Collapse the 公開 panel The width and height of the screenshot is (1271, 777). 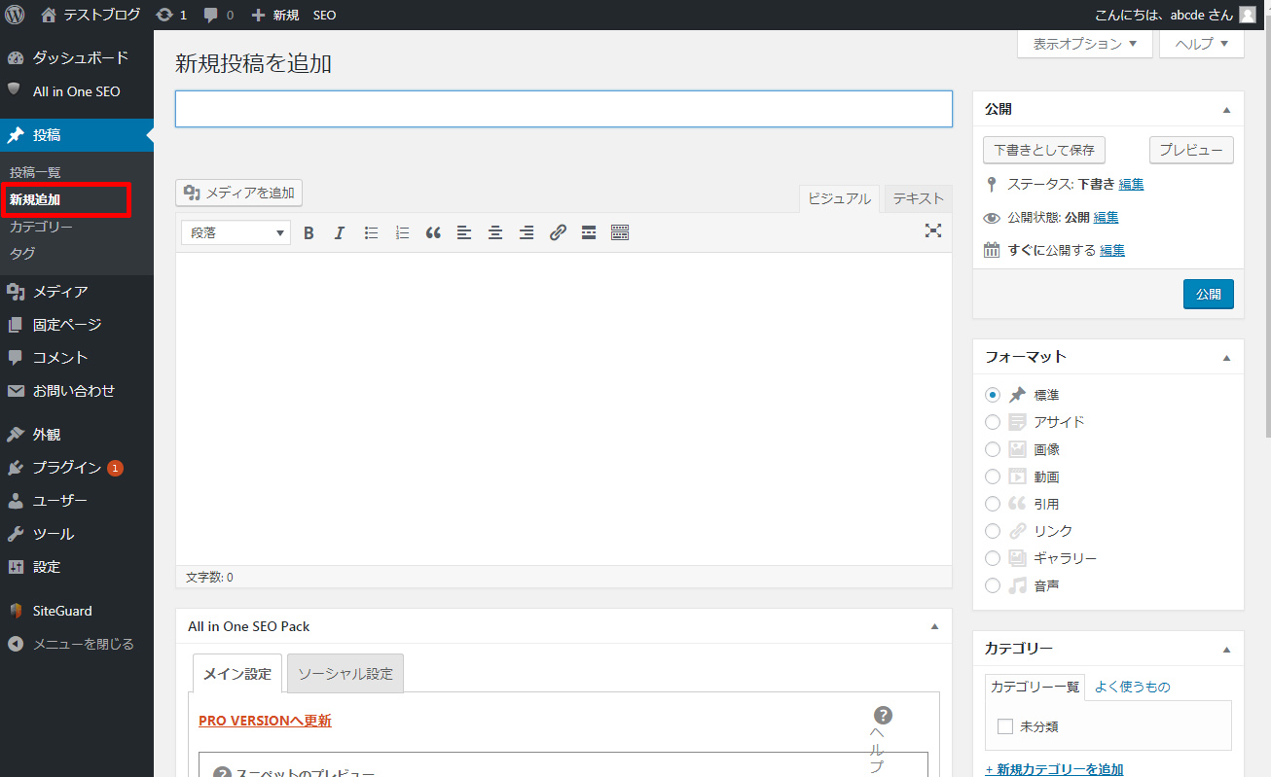pos(1226,110)
